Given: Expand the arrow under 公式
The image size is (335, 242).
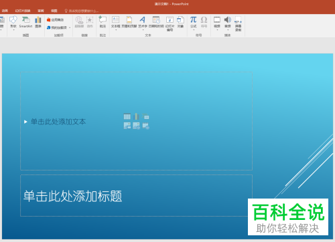Looking at the screenshot, I should click(x=194, y=29).
